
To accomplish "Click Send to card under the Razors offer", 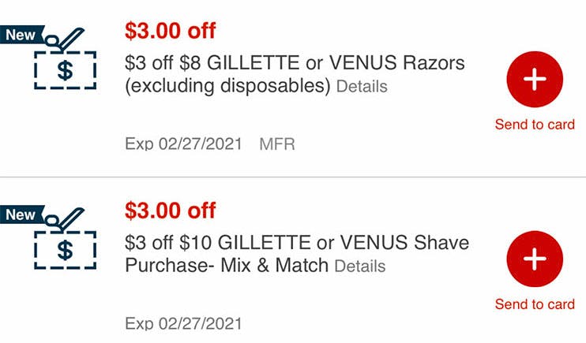I will tap(535, 125).
